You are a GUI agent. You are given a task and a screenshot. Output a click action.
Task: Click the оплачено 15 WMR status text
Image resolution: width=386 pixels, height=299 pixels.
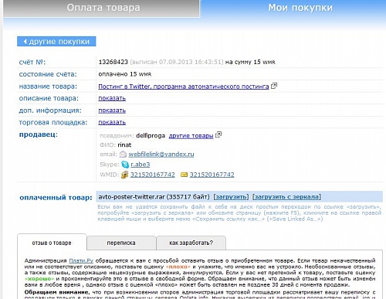pos(125,74)
